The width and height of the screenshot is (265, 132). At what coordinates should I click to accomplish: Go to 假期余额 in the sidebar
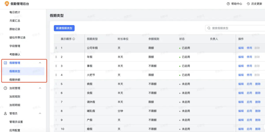(15, 80)
